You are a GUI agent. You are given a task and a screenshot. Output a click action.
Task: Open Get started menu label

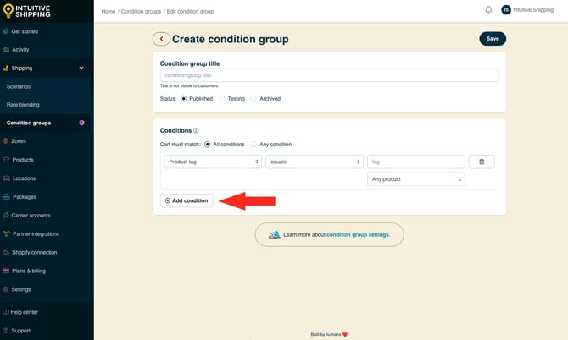pos(25,31)
